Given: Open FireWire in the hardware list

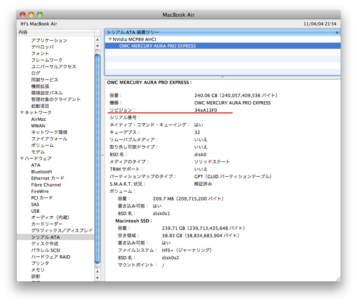Looking at the screenshot, I should [x=40, y=191].
